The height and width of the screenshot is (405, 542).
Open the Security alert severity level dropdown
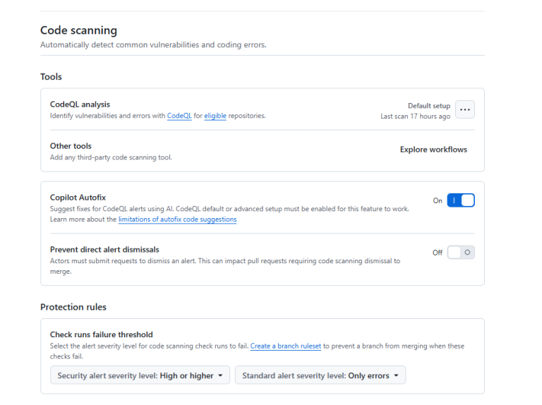[x=140, y=375]
